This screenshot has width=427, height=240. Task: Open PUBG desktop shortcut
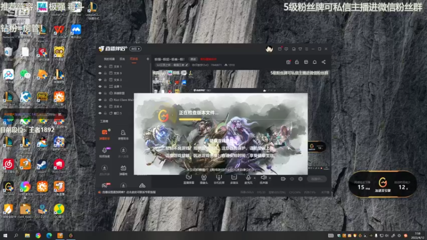(x=42, y=99)
